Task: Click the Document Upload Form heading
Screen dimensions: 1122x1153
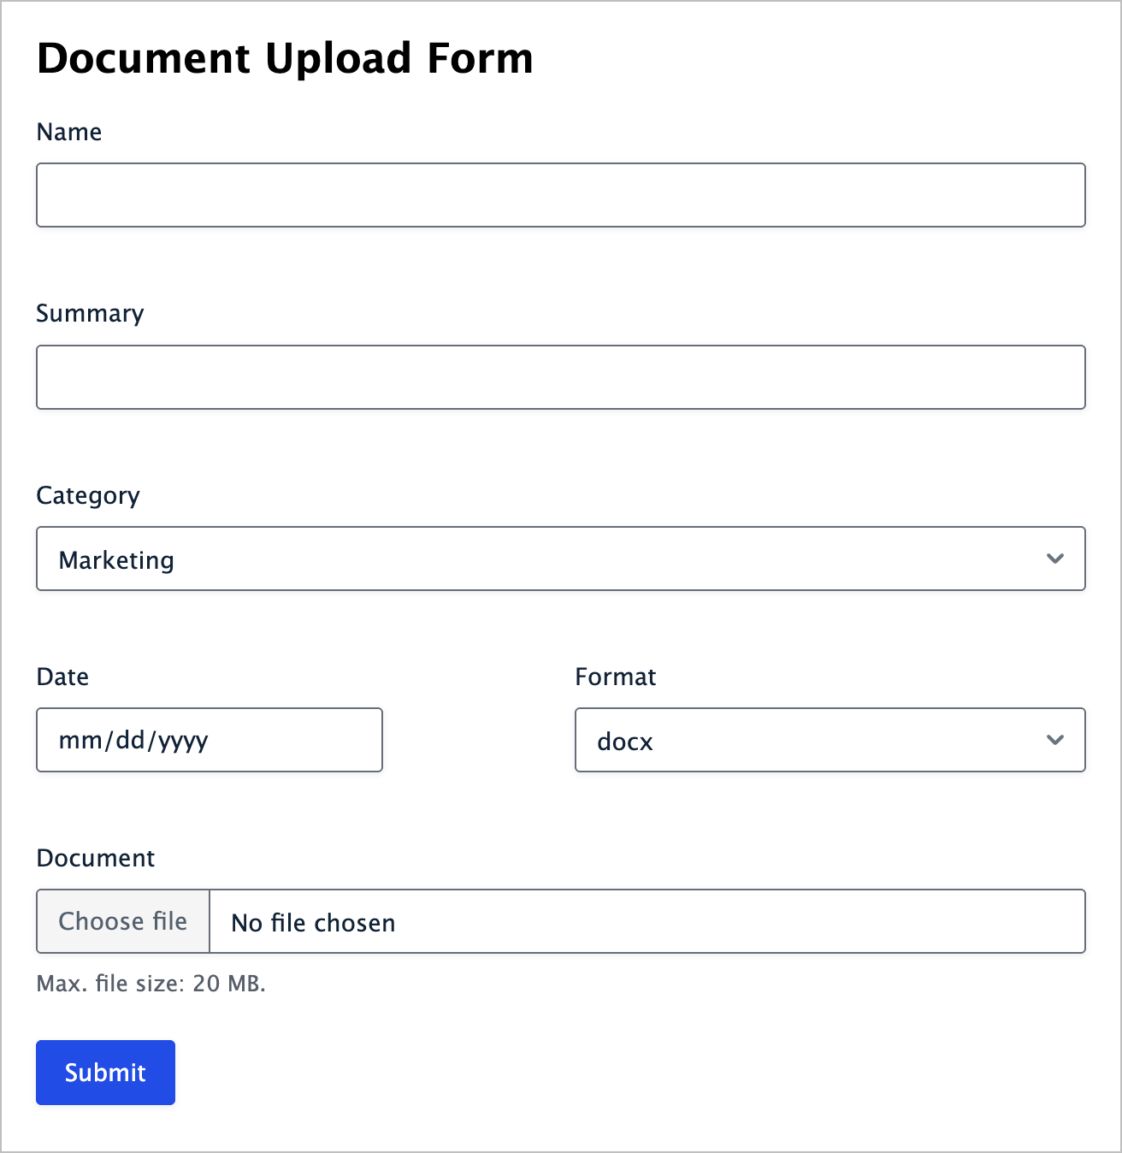Action: tap(284, 58)
